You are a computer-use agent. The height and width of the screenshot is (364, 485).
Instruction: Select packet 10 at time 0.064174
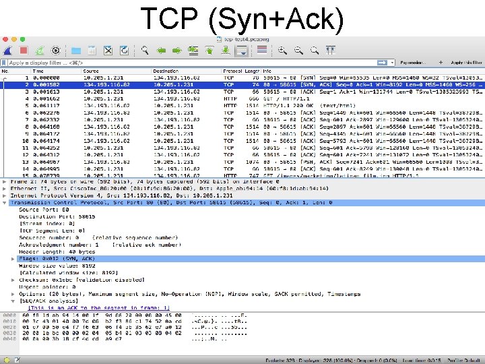(x=243, y=141)
